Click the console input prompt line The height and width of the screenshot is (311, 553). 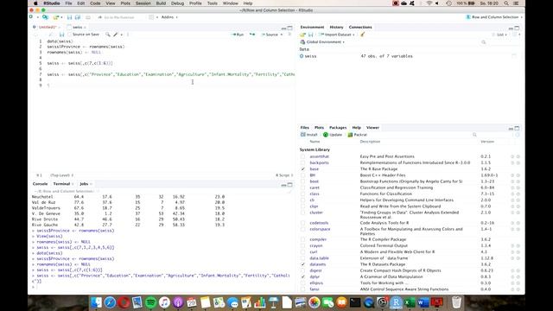tap(162, 287)
